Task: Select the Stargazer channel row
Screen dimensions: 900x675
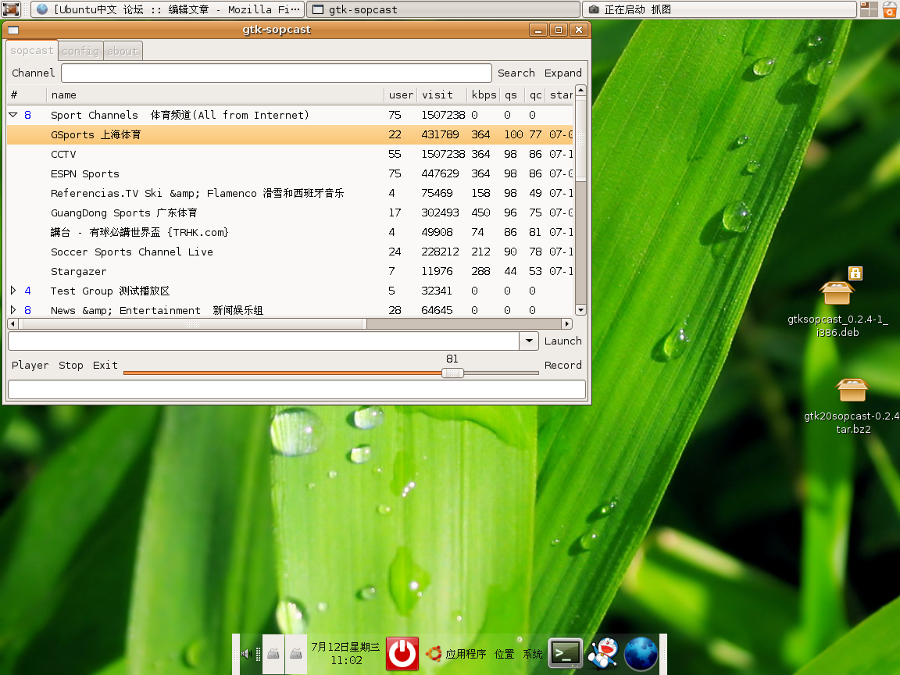Action: (290, 271)
